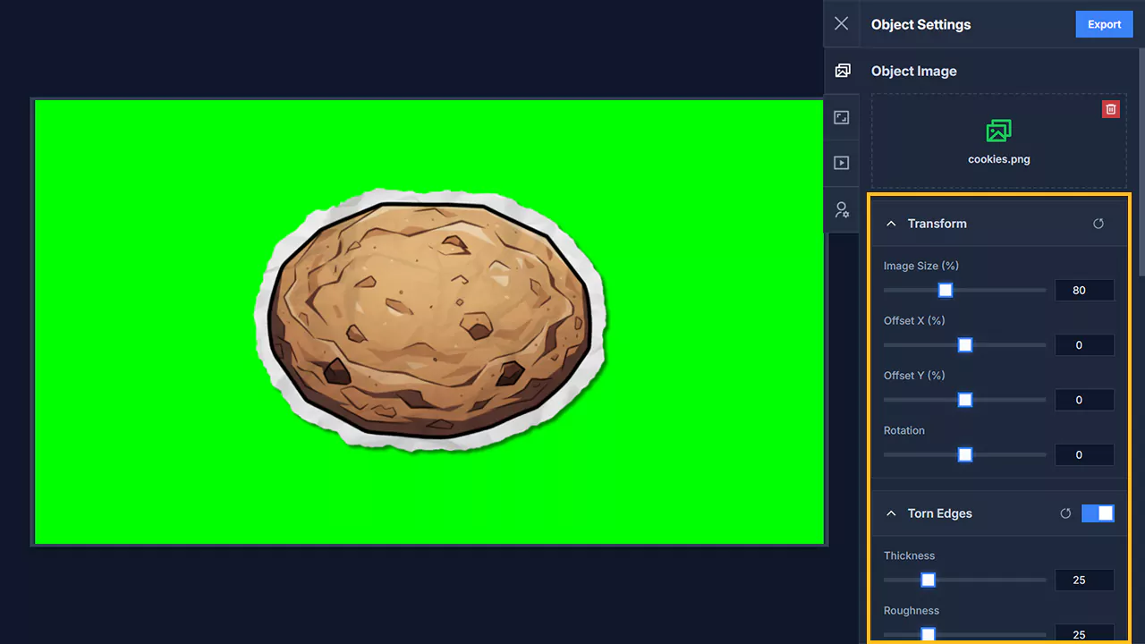Screen dimensions: 1145x644
Task: Open the user settings sidebar tab
Action: (x=842, y=210)
